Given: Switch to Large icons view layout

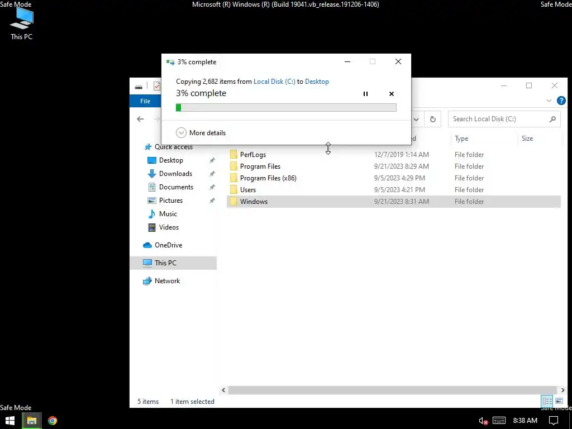Looking at the screenshot, I should point(559,401).
